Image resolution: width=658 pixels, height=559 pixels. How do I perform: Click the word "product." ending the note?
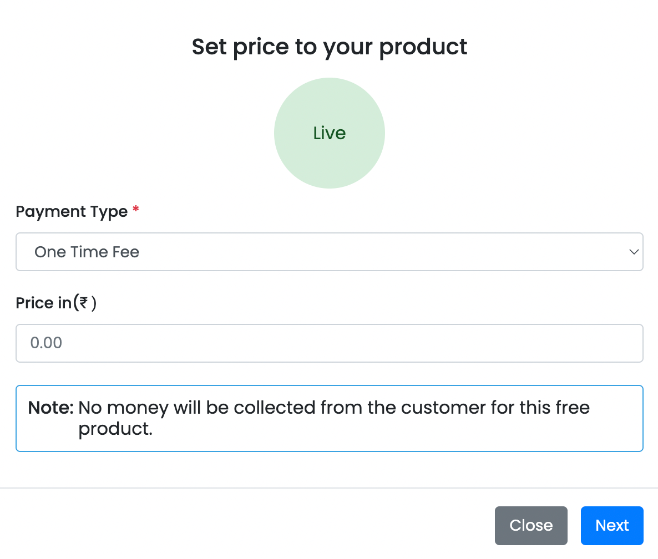pyautogui.click(x=115, y=428)
